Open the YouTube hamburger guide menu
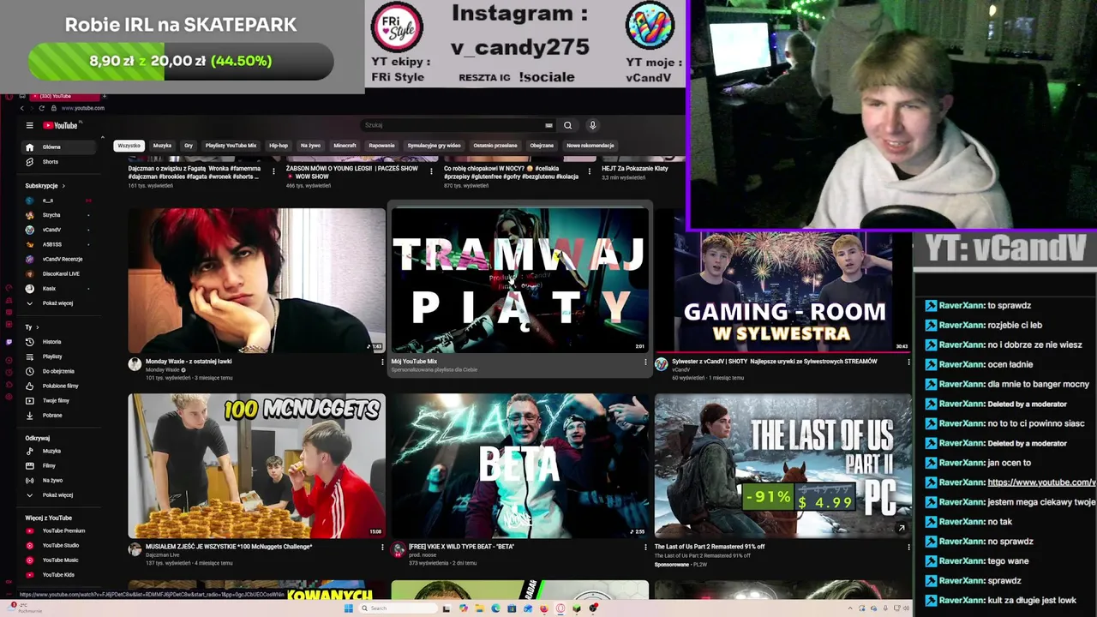Viewport: 1097px width, 617px height. point(29,125)
